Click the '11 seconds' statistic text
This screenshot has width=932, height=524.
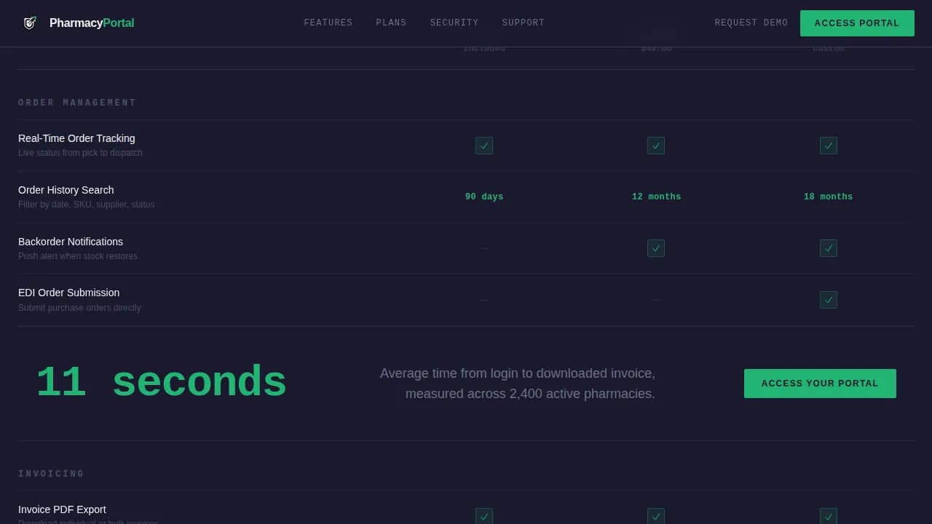[x=162, y=381]
